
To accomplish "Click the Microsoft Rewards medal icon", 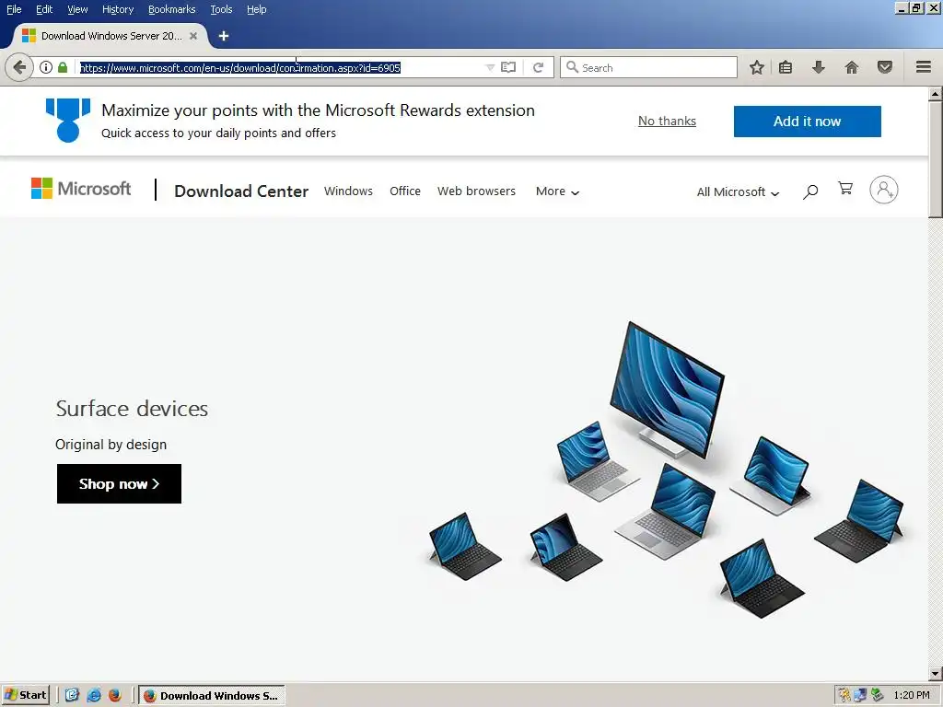I will click(68, 121).
